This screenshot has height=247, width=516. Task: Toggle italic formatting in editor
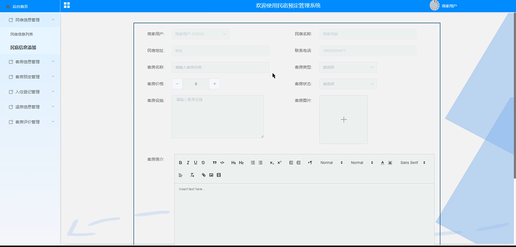click(x=188, y=162)
